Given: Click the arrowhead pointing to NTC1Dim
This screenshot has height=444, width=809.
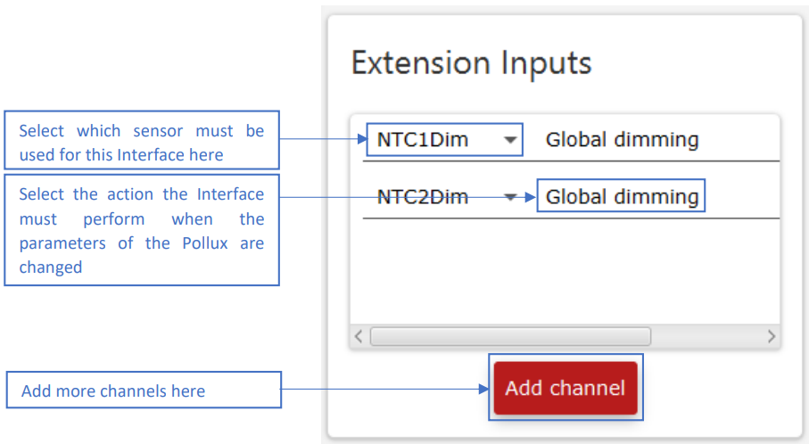Looking at the screenshot, I should click(362, 139).
